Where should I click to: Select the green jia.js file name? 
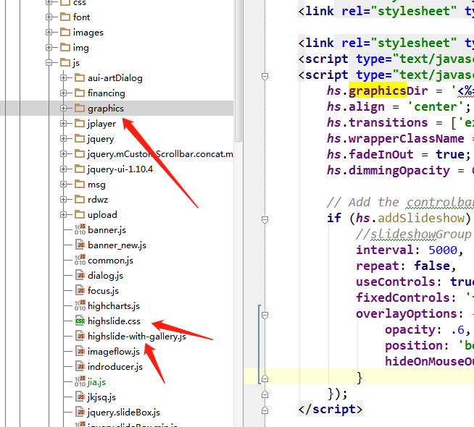(x=96, y=382)
